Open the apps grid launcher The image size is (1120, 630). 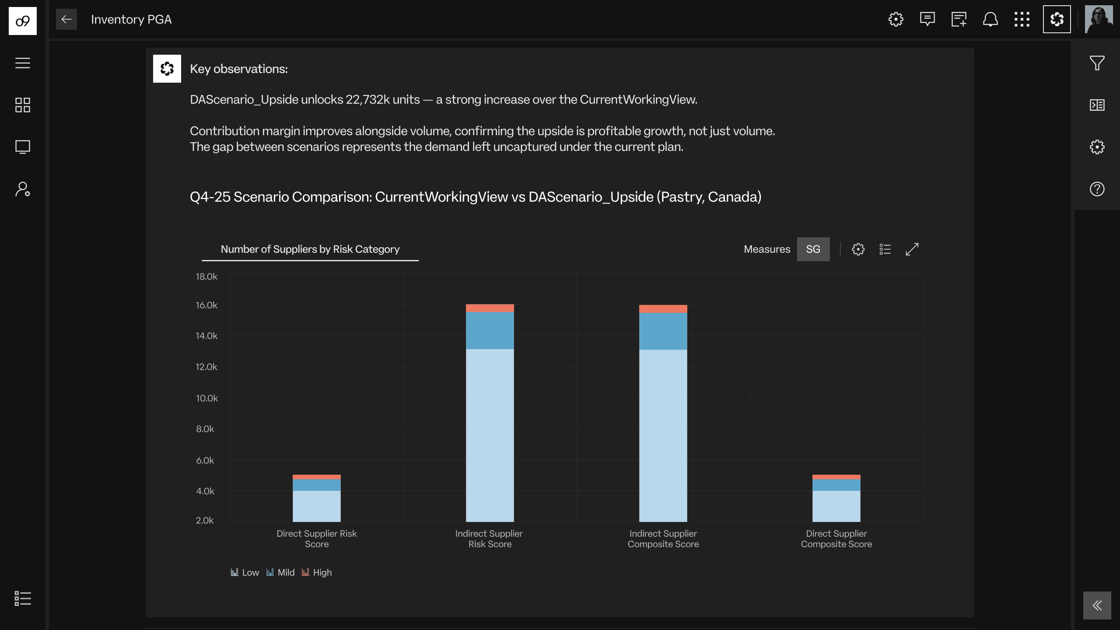coord(1022,19)
